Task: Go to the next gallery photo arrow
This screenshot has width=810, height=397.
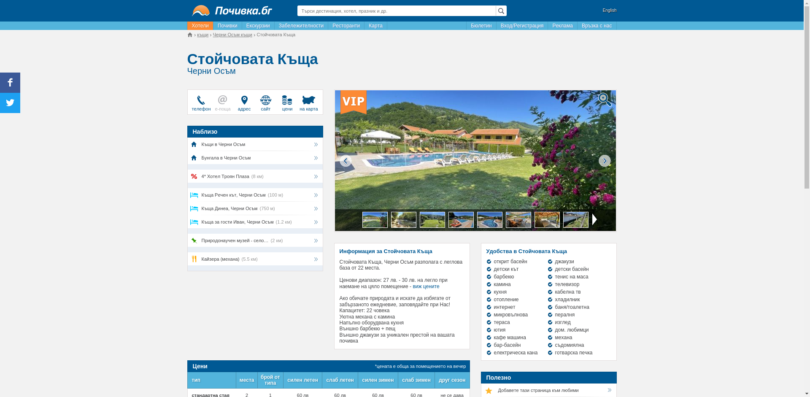Action: click(x=604, y=161)
